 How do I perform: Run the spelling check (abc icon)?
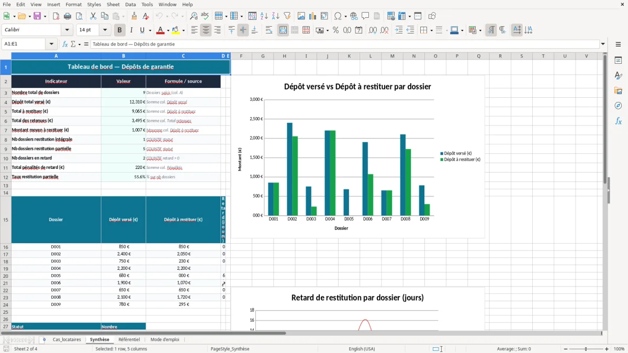click(205, 16)
